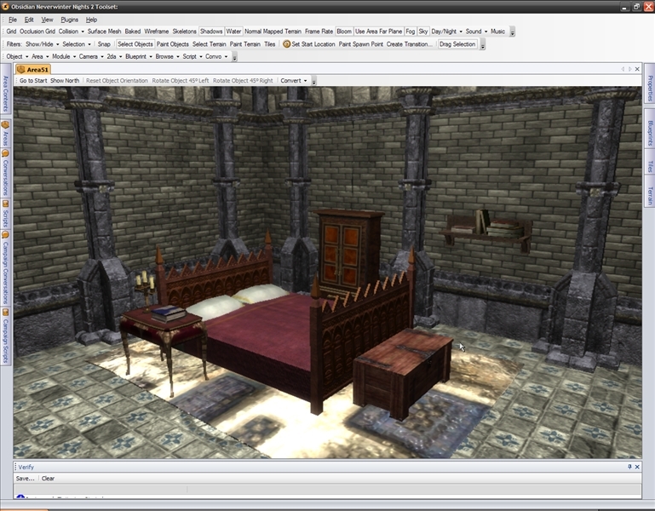Click the toolbar overflow arrow beside Drag Selection
655x511 pixels.
pyautogui.click(x=483, y=45)
